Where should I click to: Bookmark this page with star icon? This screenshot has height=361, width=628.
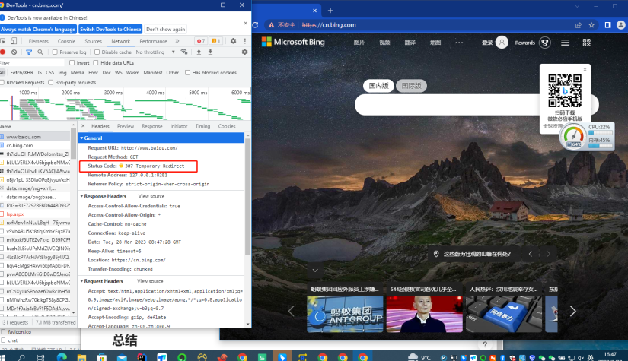(x=591, y=25)
